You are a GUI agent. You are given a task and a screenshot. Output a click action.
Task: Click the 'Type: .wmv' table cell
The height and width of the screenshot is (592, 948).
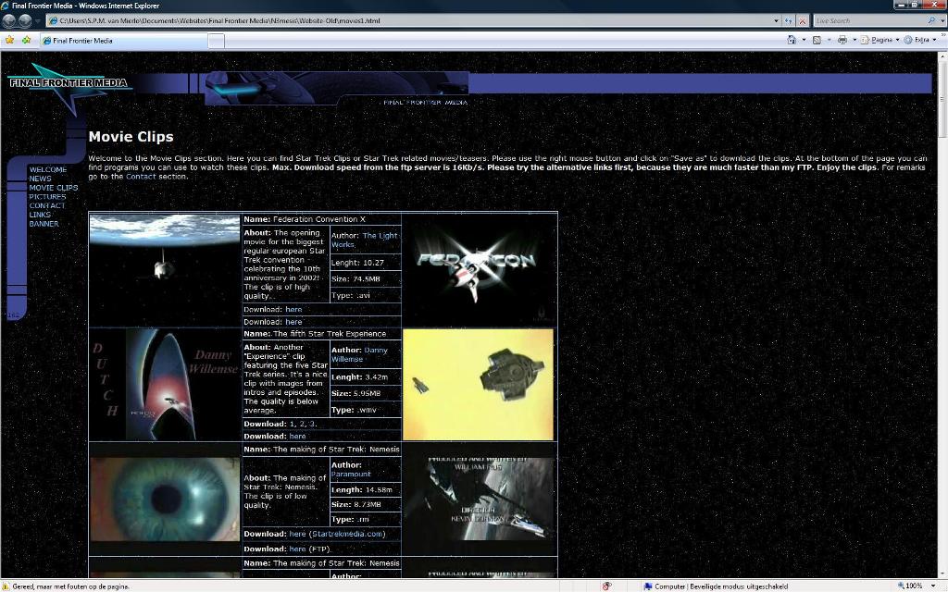click(x=365, y=410)
